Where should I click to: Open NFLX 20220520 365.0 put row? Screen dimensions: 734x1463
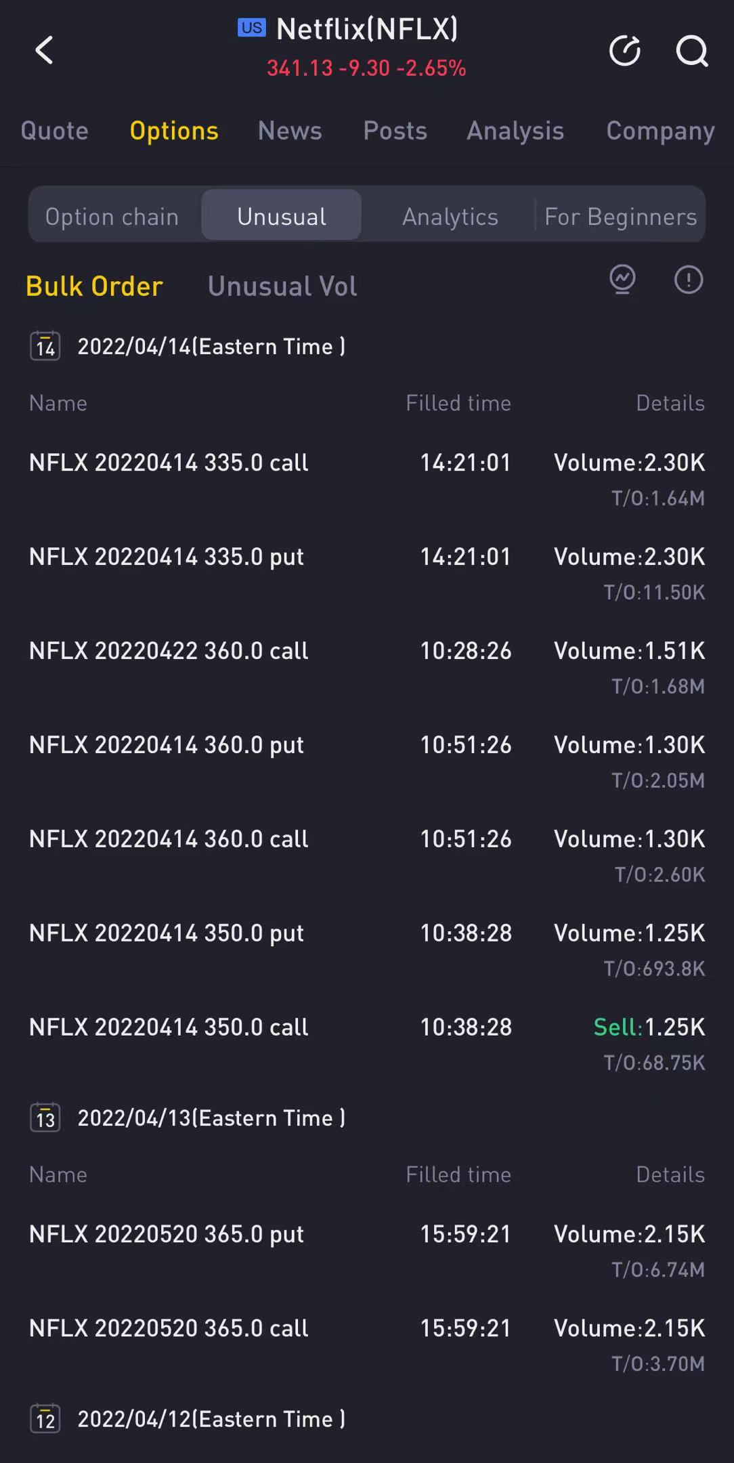367,1250
